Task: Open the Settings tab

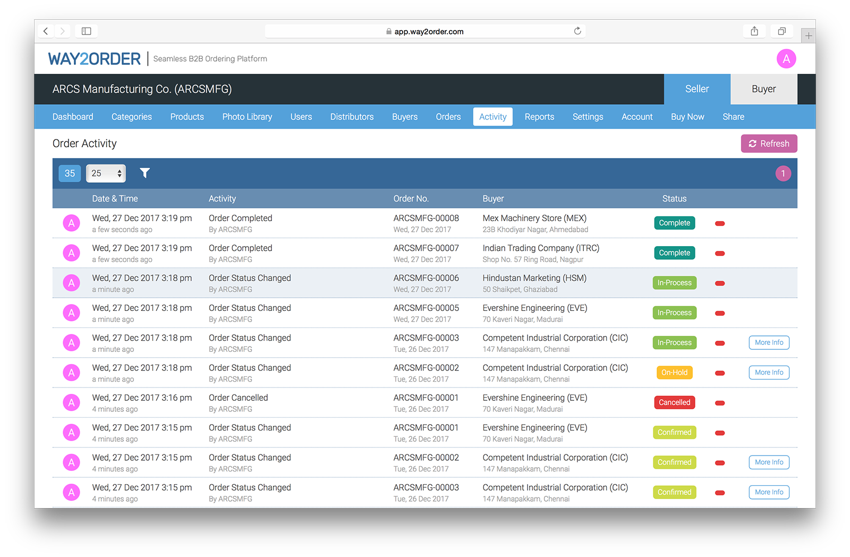Action: [588, 117]
